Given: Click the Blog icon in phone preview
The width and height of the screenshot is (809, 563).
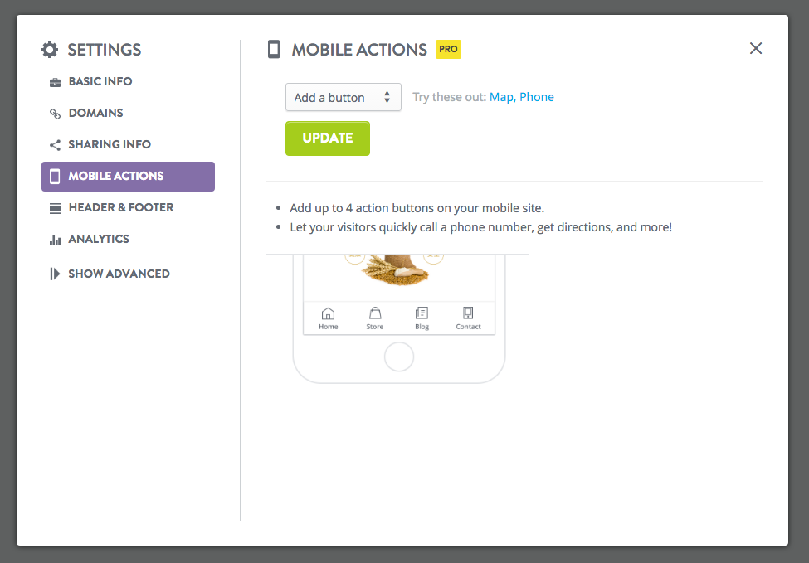Looking at the screenshot, I should [422, 313].
